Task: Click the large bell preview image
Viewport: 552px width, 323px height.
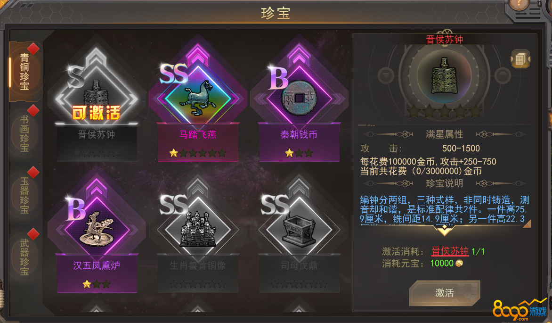Action: (x=444, y=76)
